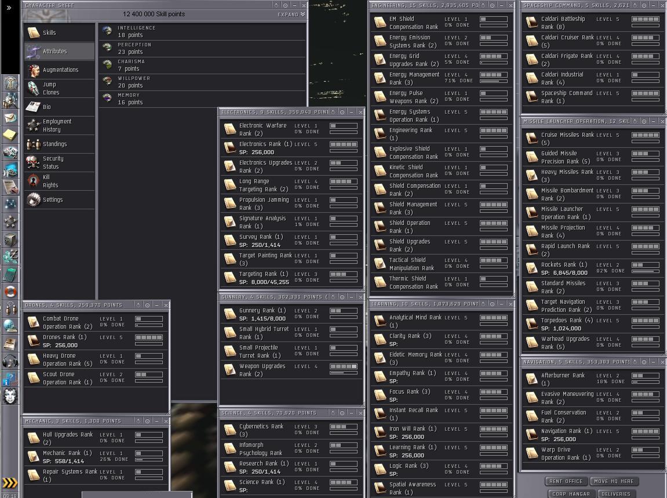Click the RENT OFFICE button

coord(566,481)
